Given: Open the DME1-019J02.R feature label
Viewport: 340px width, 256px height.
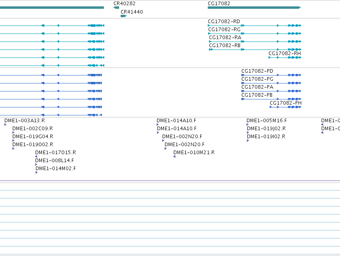Looking at the screenshot, I should [266, 129].
